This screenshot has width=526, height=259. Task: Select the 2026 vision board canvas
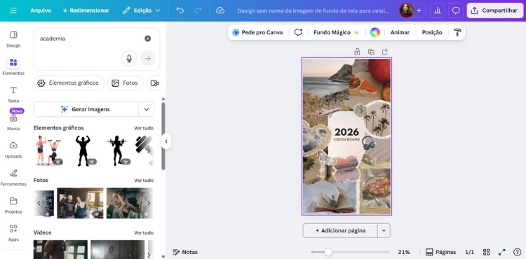click(347, 136)
